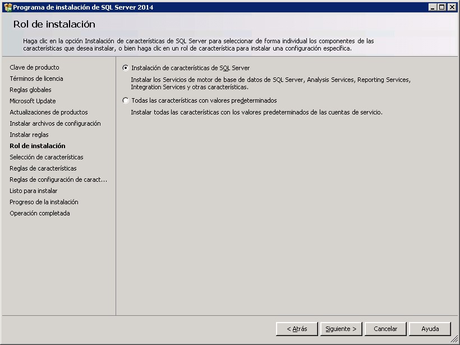Image resolution: width=460 pixels, height=345 pixels.
Task: Click the window resize grip
Action: [456, 341]
